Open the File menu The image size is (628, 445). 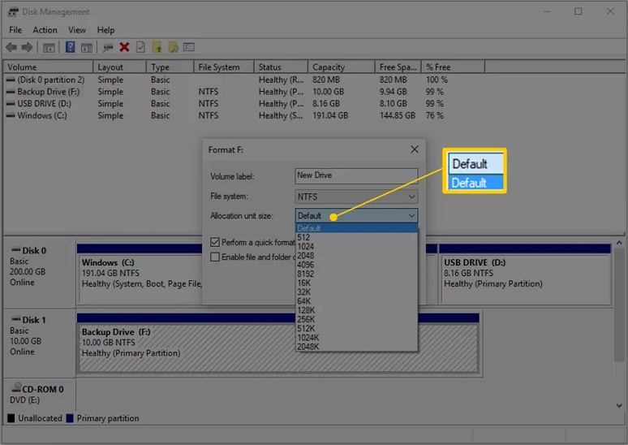pyautogui.click(x=15, y=30)
